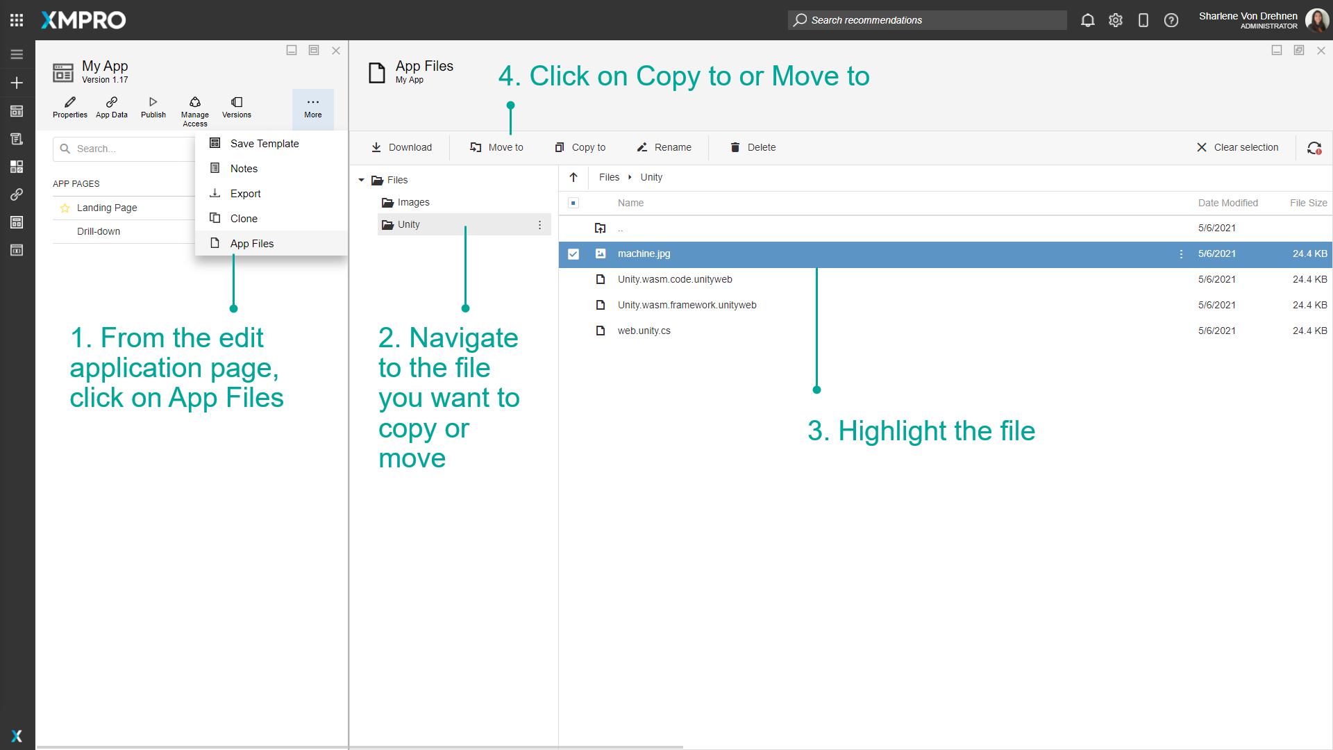Toggle the favorite star on Landing Page
The image size is (1333, 750).
pyautogui.click(x=65, y=207)
